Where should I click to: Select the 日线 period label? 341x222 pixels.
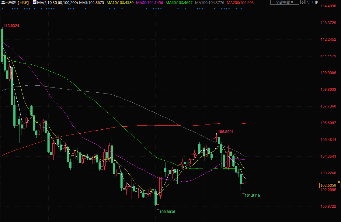(x=23, y=2)
